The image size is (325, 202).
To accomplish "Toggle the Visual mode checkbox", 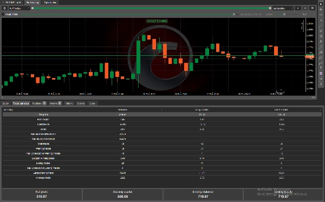I will [3, 14].
